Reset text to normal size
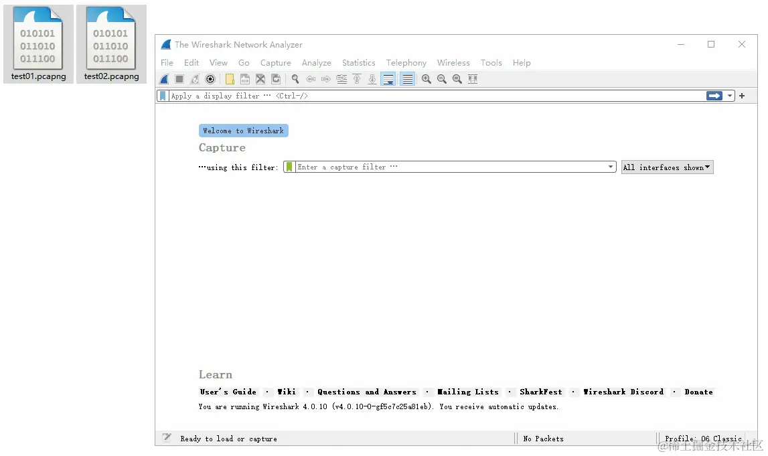 pos(457,79)
